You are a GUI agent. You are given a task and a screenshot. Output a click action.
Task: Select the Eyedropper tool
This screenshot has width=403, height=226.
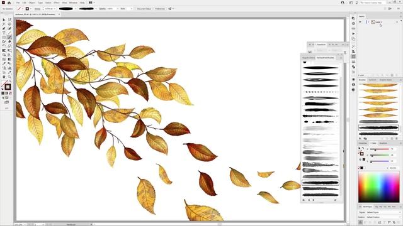(4, 63)
